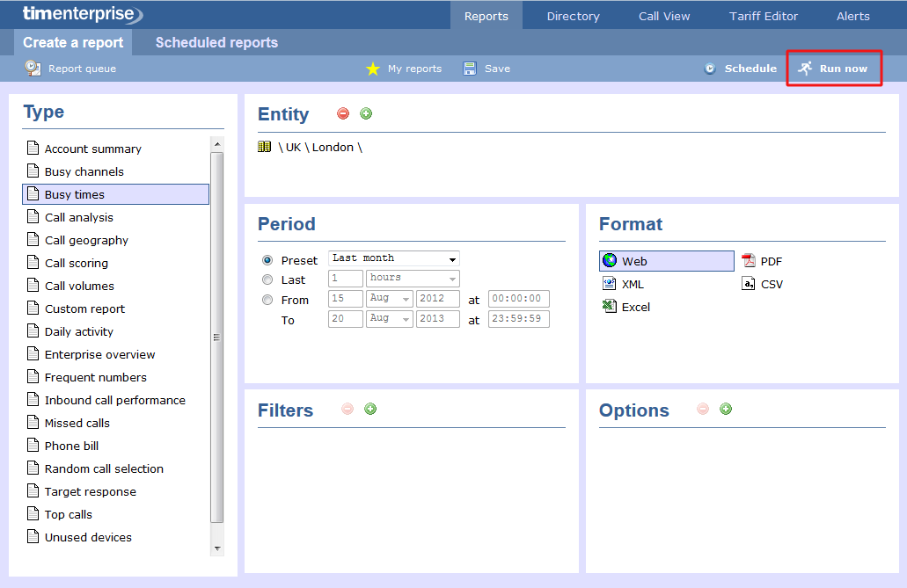Click the red remove Entity icon
The height and width of the screenshot is (588, 907).
[x=343, y=113]
